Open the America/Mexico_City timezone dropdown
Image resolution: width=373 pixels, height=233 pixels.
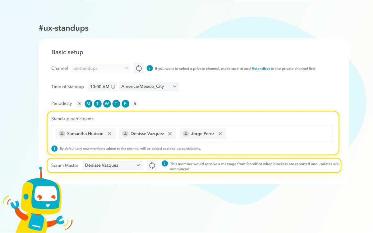149,87
